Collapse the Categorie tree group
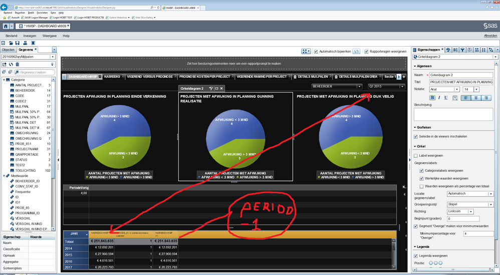The height and width of the screenshot is (275, 500). pyautogui.click(x=4, y=80)
